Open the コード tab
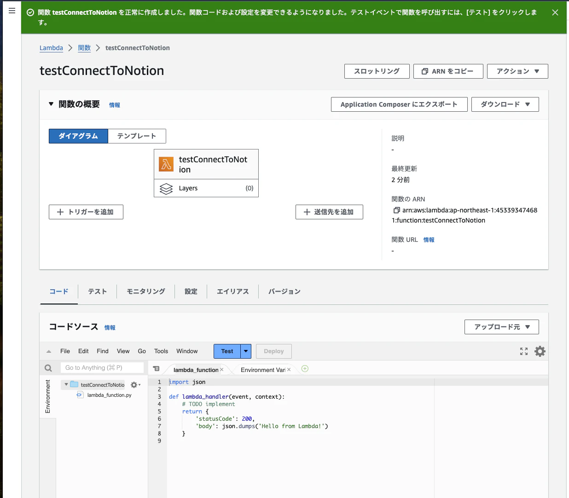Screen dimensions: 569x498 (x=59, y=292)
